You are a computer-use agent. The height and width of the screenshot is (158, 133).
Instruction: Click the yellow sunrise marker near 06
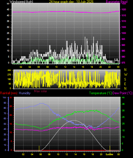[39, 148]
